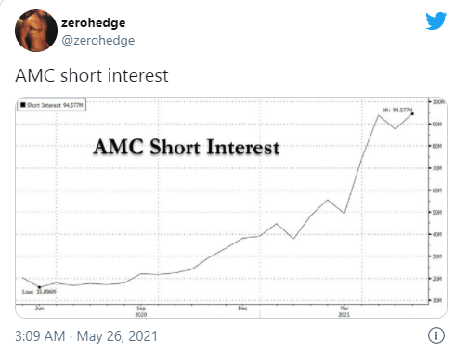Screen dimensions: 454x354
Task: Click the 10M tick on the value axis
Action: pyautogui.click(x=437, y=300)
